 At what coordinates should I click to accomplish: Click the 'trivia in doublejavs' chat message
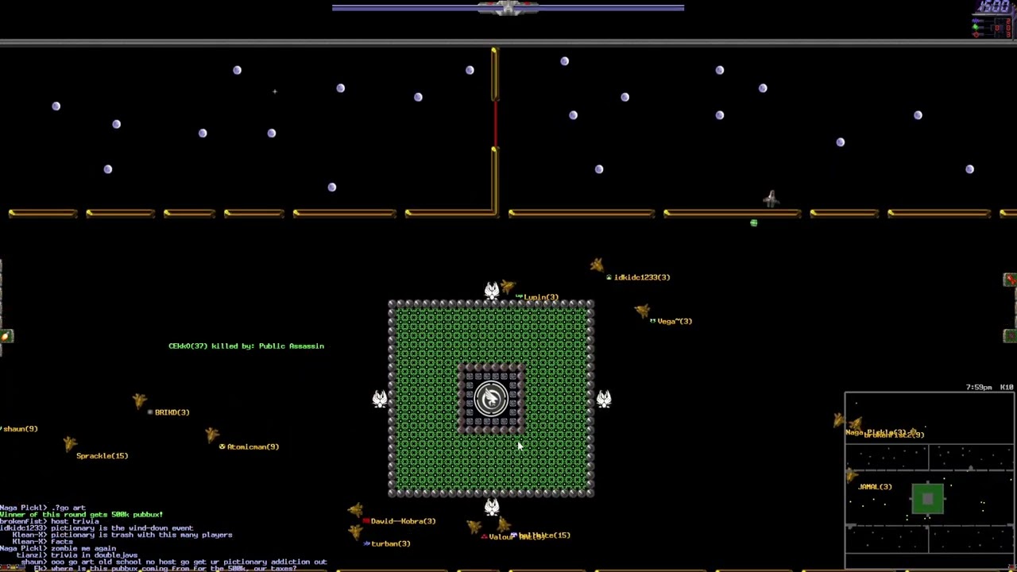point(94,555)
